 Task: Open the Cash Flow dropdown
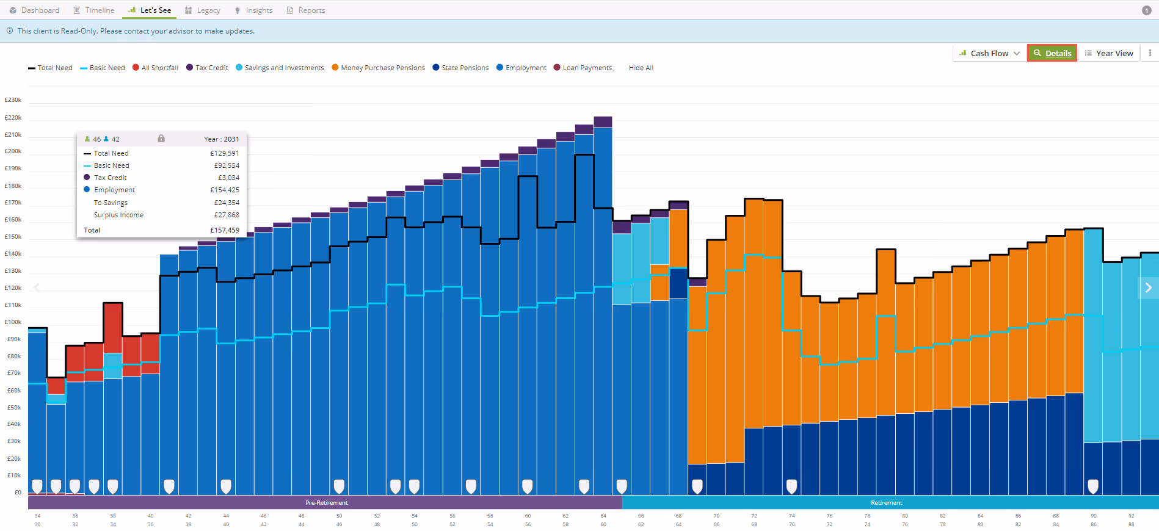coord(989,53)
